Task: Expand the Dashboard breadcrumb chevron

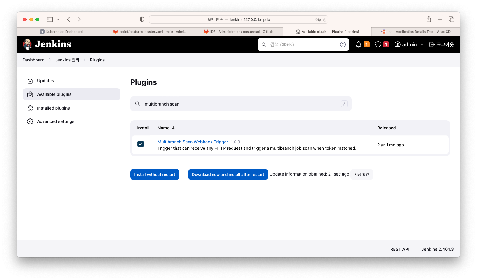Action: [x=50, y=60]
